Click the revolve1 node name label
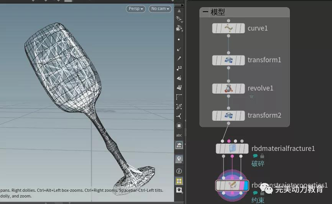 [260, 88]
